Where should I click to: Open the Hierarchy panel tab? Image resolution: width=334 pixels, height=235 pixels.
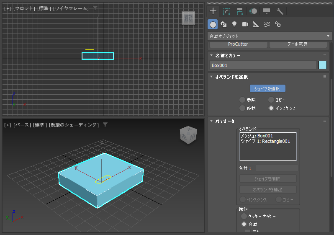click(x=240, y=11)
